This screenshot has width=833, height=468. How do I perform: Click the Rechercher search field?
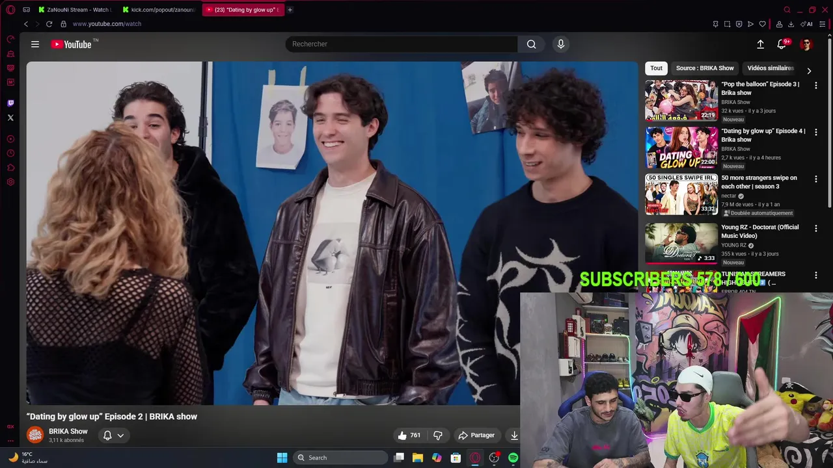point(401,44)
